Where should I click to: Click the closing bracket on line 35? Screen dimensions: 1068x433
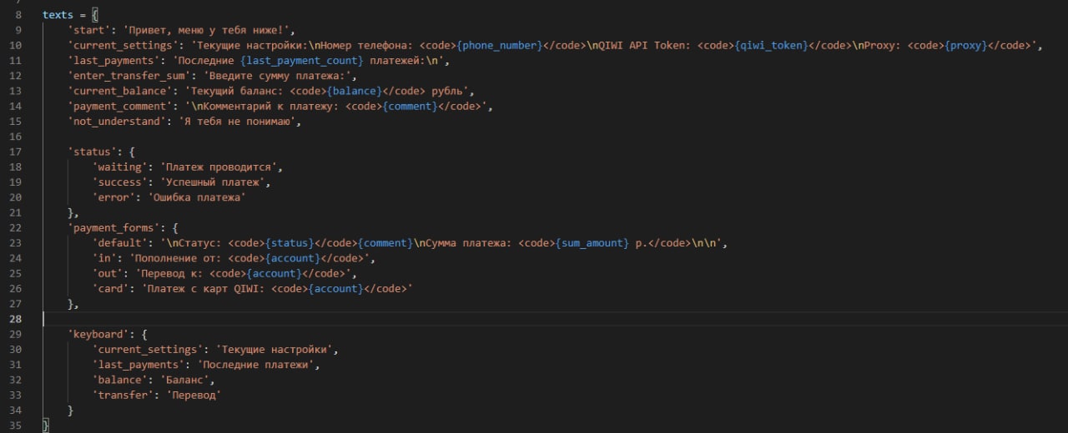(x=46, y=425)
